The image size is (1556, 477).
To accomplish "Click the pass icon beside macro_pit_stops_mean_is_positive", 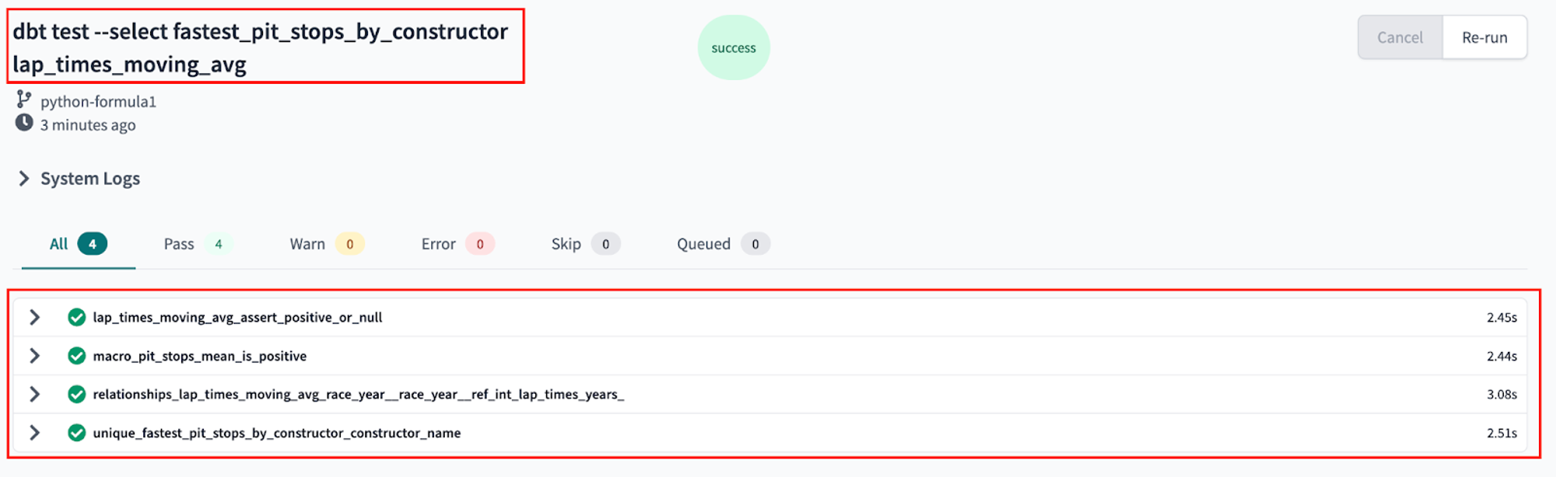I will (76, 356).
